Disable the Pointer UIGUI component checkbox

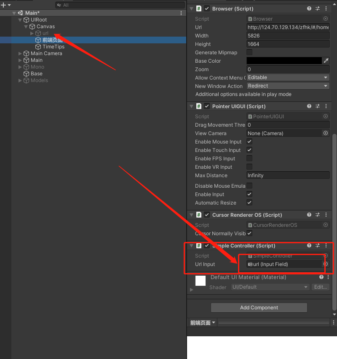(x=207, y=106)
